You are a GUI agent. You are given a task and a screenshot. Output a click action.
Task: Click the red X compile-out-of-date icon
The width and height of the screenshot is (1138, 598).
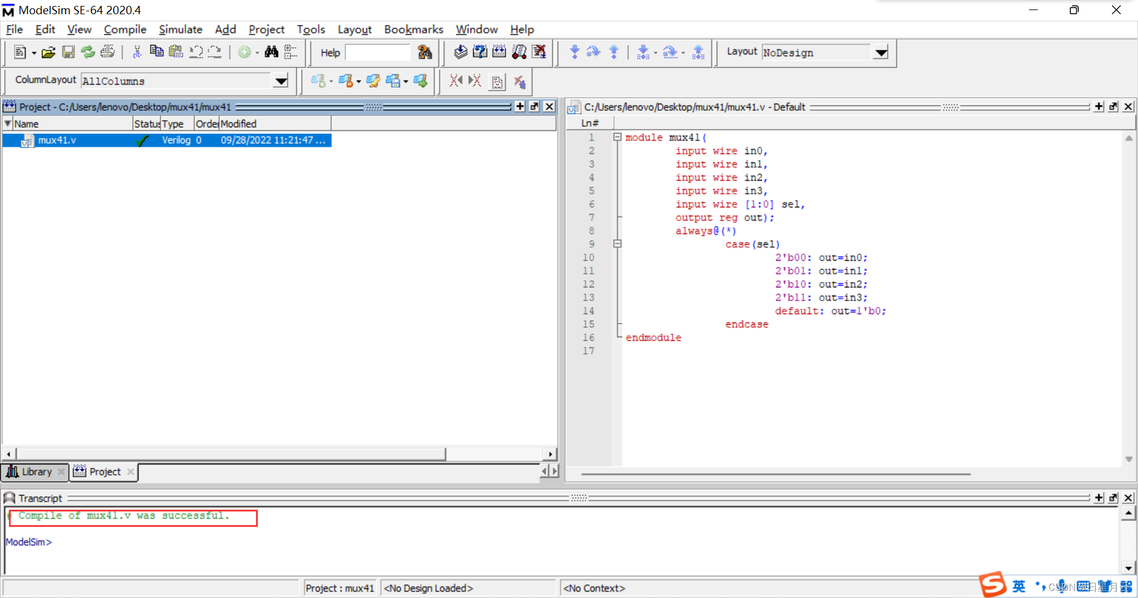539,52
